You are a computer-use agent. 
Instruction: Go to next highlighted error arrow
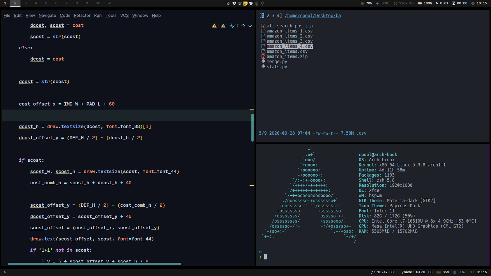click(x=250, y=26)
